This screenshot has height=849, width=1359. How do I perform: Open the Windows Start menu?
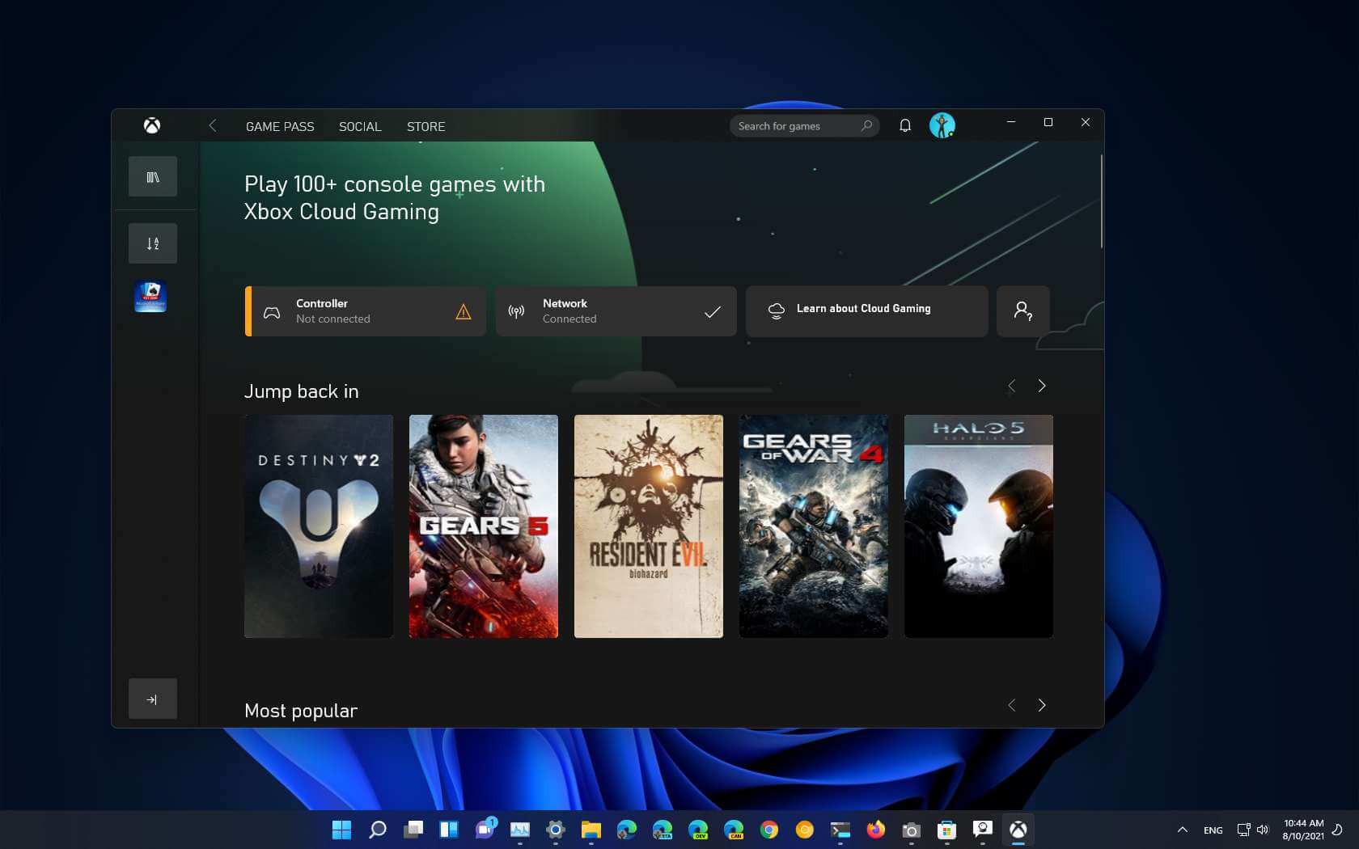(342, 830)
